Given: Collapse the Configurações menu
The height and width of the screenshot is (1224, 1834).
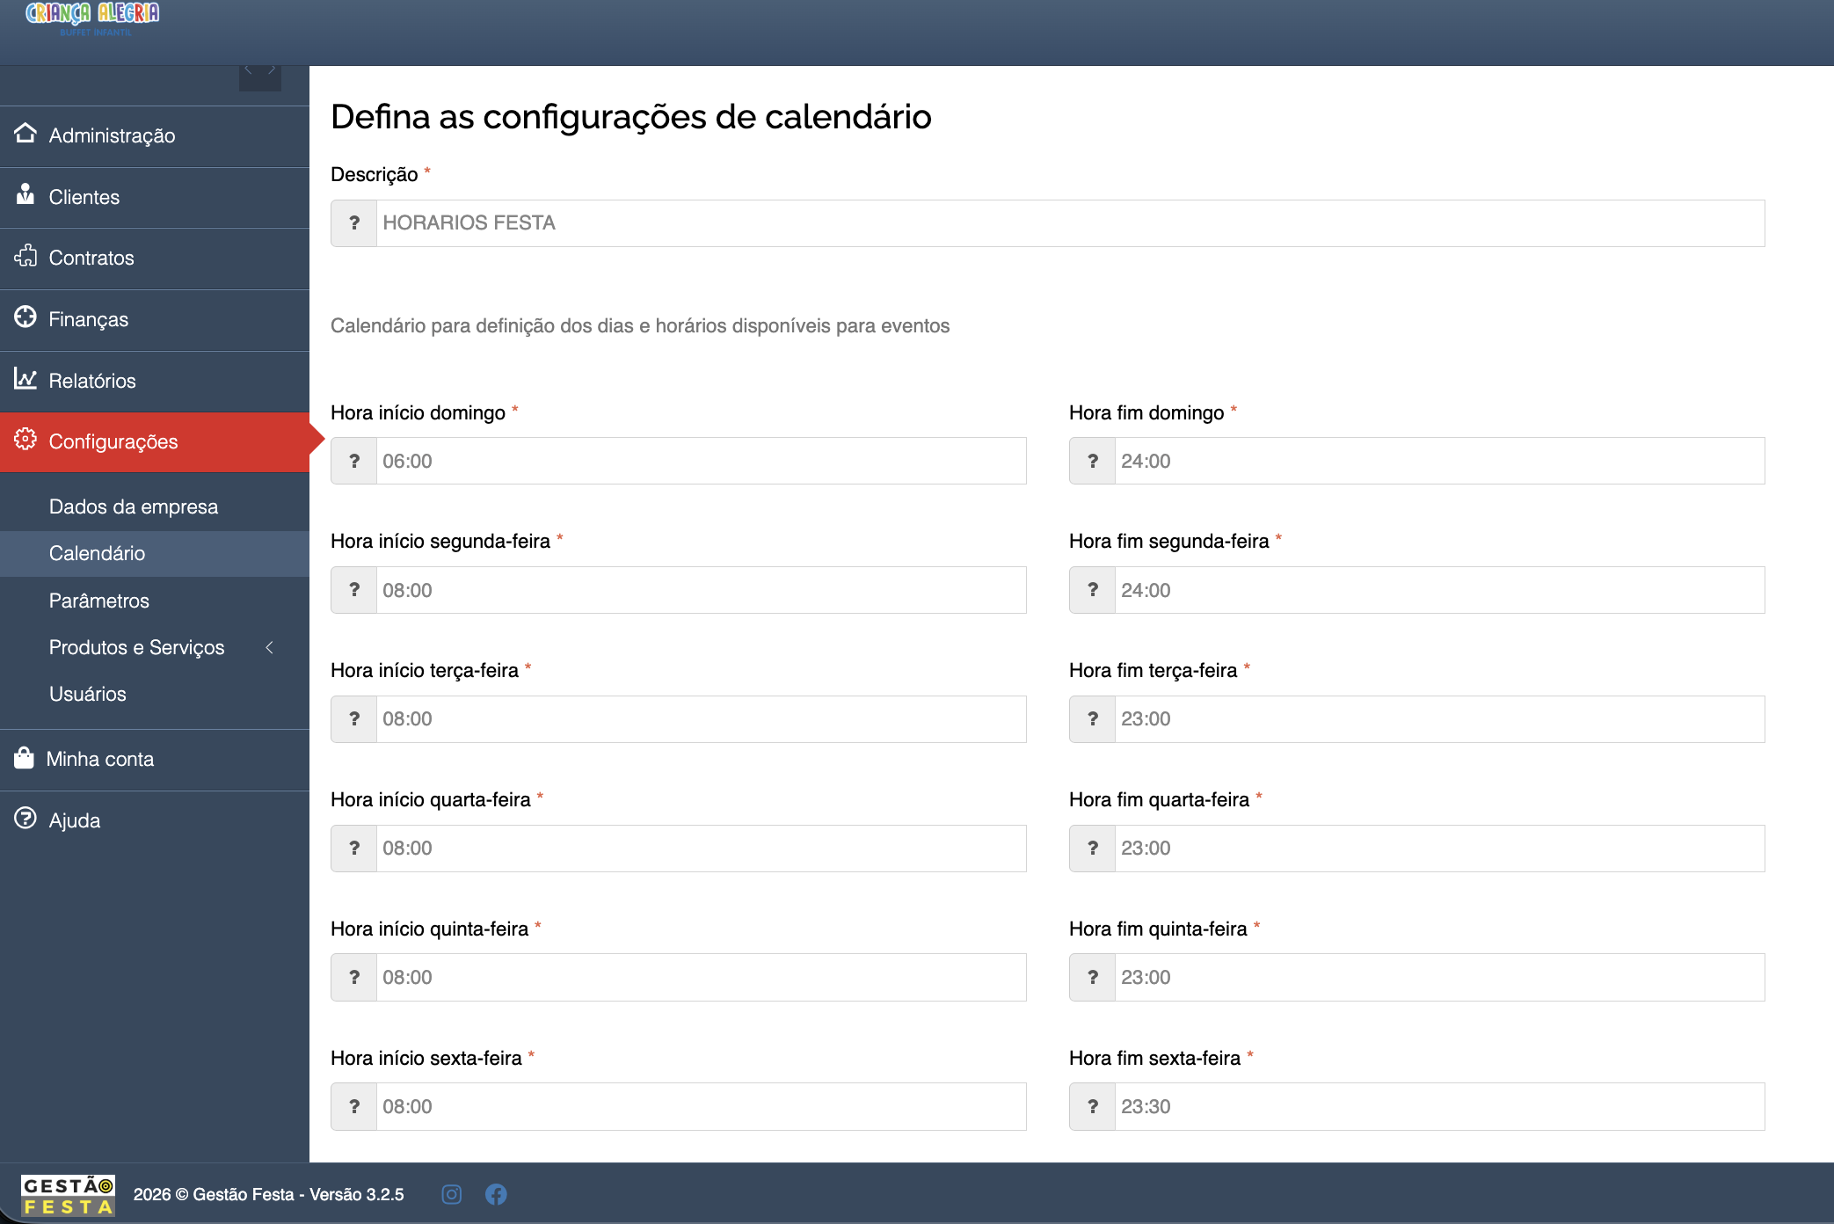Looking at the screenshot, I should 155,442.
